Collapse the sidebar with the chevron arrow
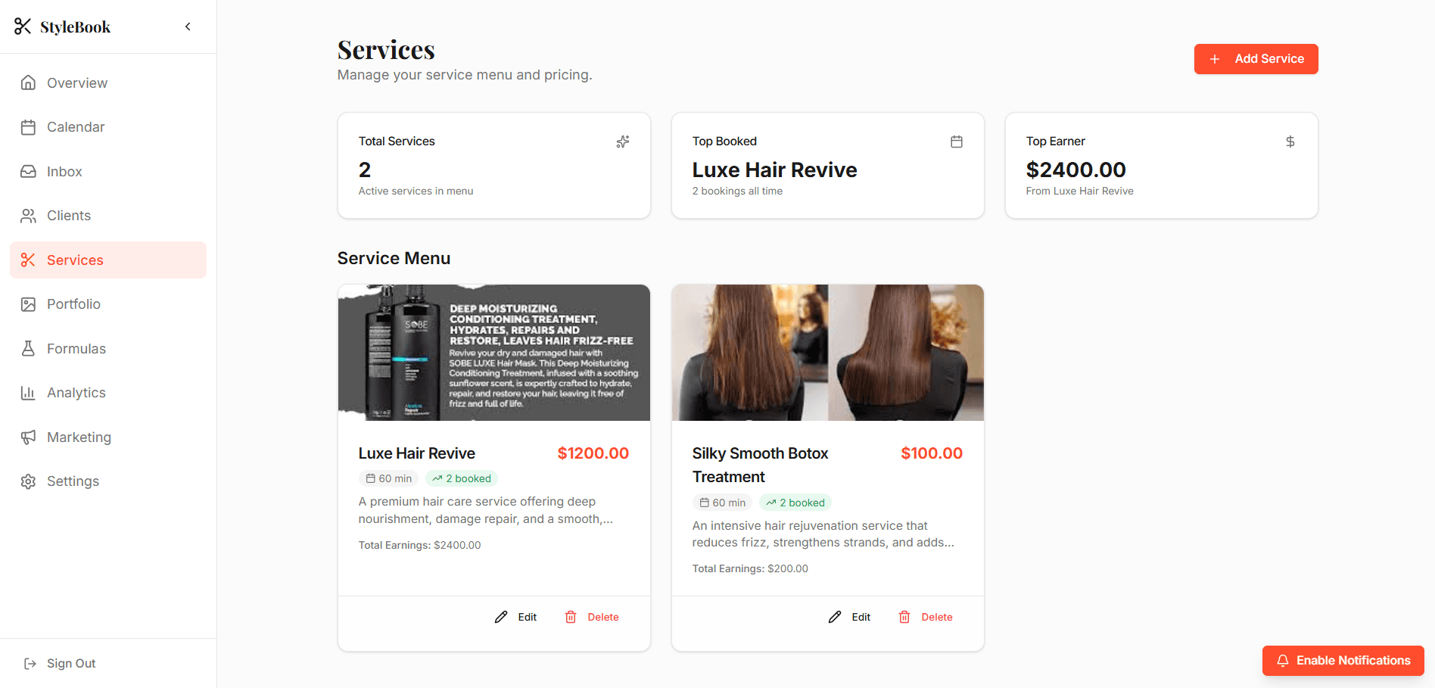 coord(188,26)
